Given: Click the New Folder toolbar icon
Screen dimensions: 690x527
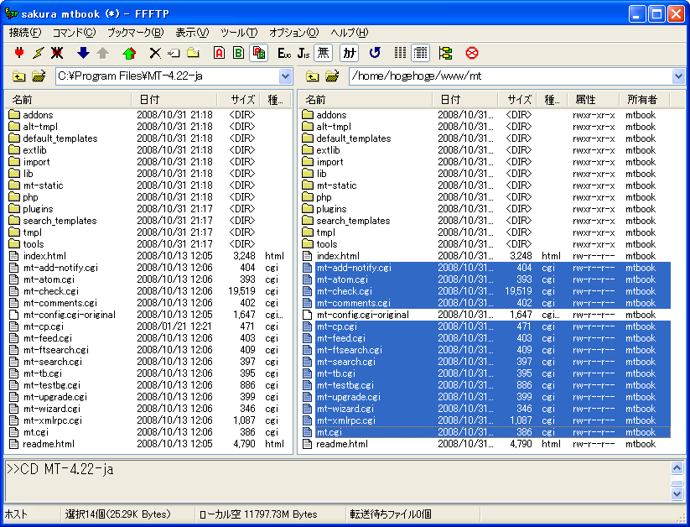Looking at the screenshot, I should click(x=193, y=53).
